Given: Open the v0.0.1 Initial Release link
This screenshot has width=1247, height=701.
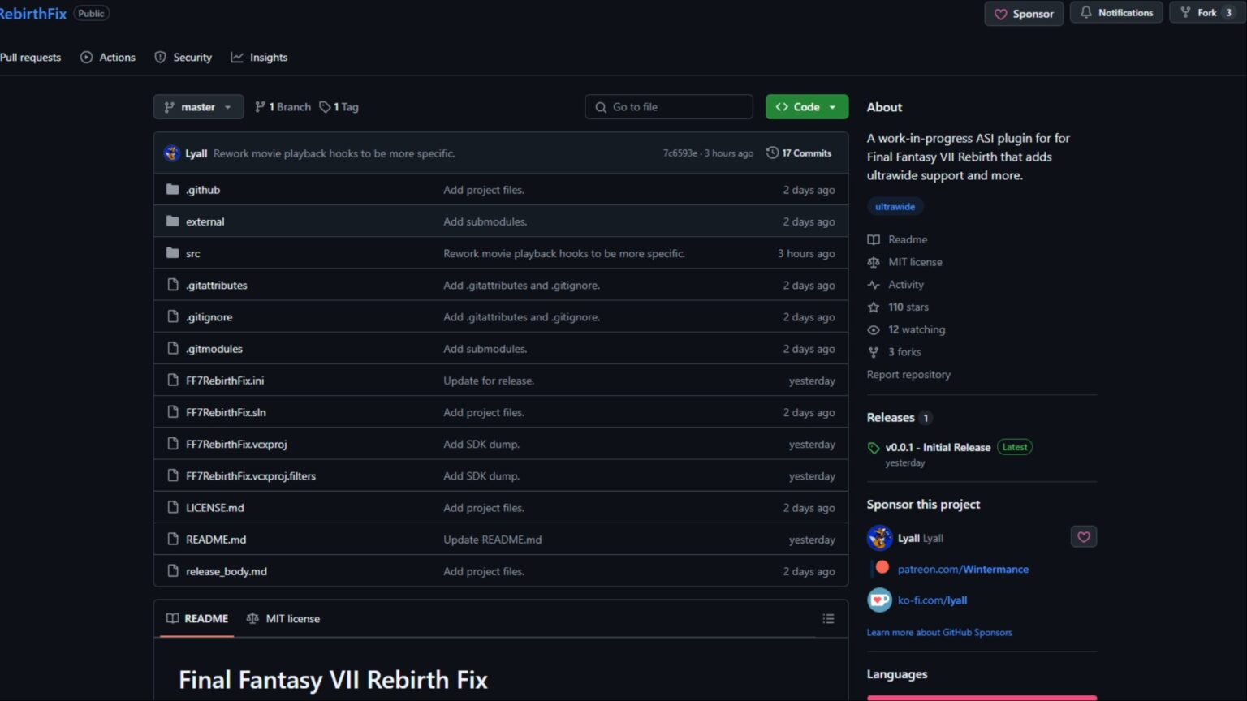Looking at the screenshot, I should [938, 448].
